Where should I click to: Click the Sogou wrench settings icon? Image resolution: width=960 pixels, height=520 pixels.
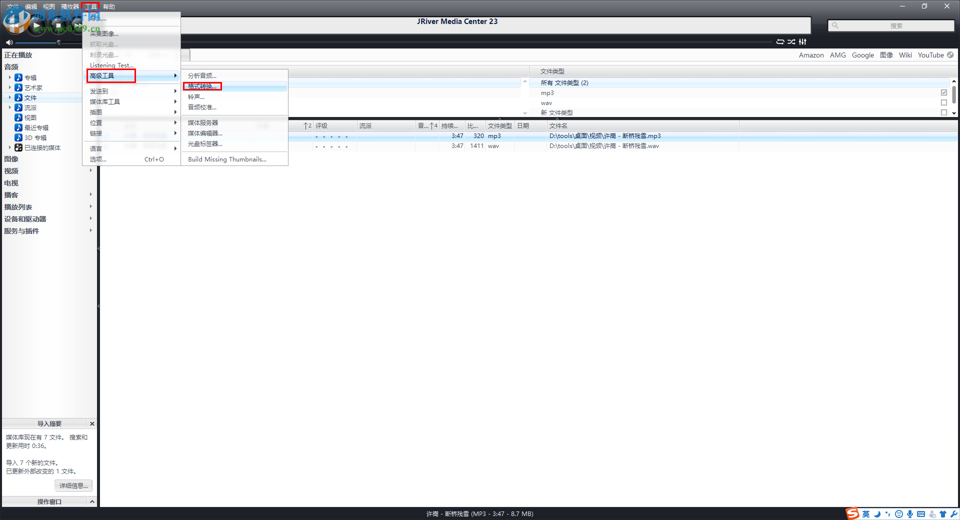(954, 514)
